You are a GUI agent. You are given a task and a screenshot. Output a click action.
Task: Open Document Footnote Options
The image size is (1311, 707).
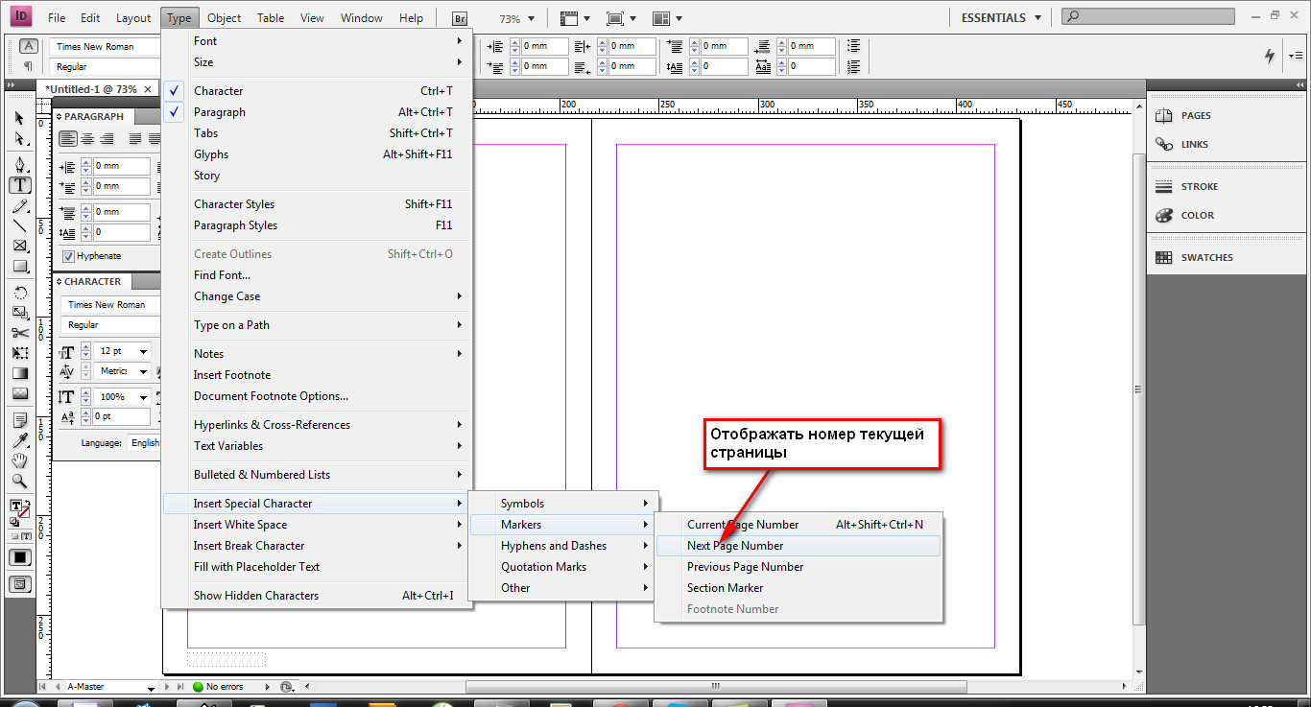[x=271, y=396]
